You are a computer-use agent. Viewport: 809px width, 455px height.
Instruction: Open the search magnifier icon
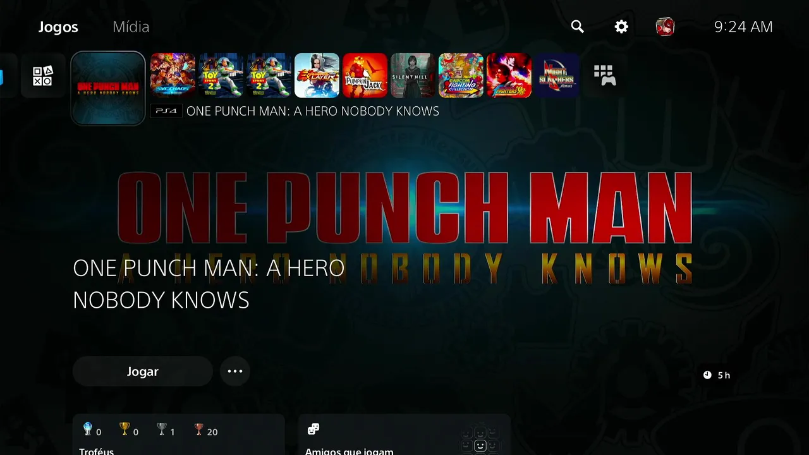(x=577, y=27)
